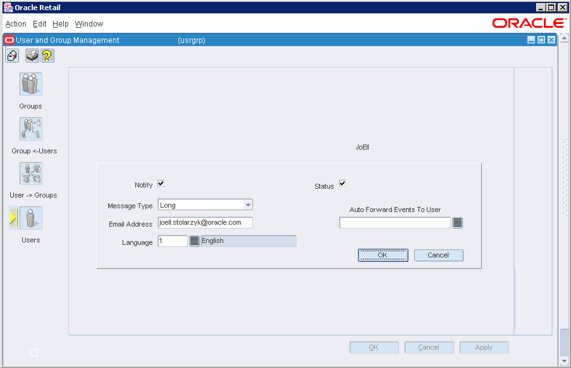This screenshot has height=368, width=571.
Task: Click the Oracle Retail title bar icon
Action: pyautogui.click(x=8, y=8)
